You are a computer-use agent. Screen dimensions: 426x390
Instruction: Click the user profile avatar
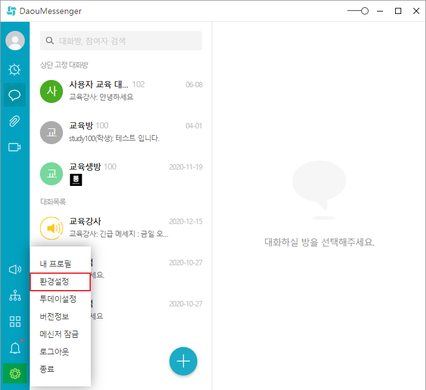(x=15, y=41)
